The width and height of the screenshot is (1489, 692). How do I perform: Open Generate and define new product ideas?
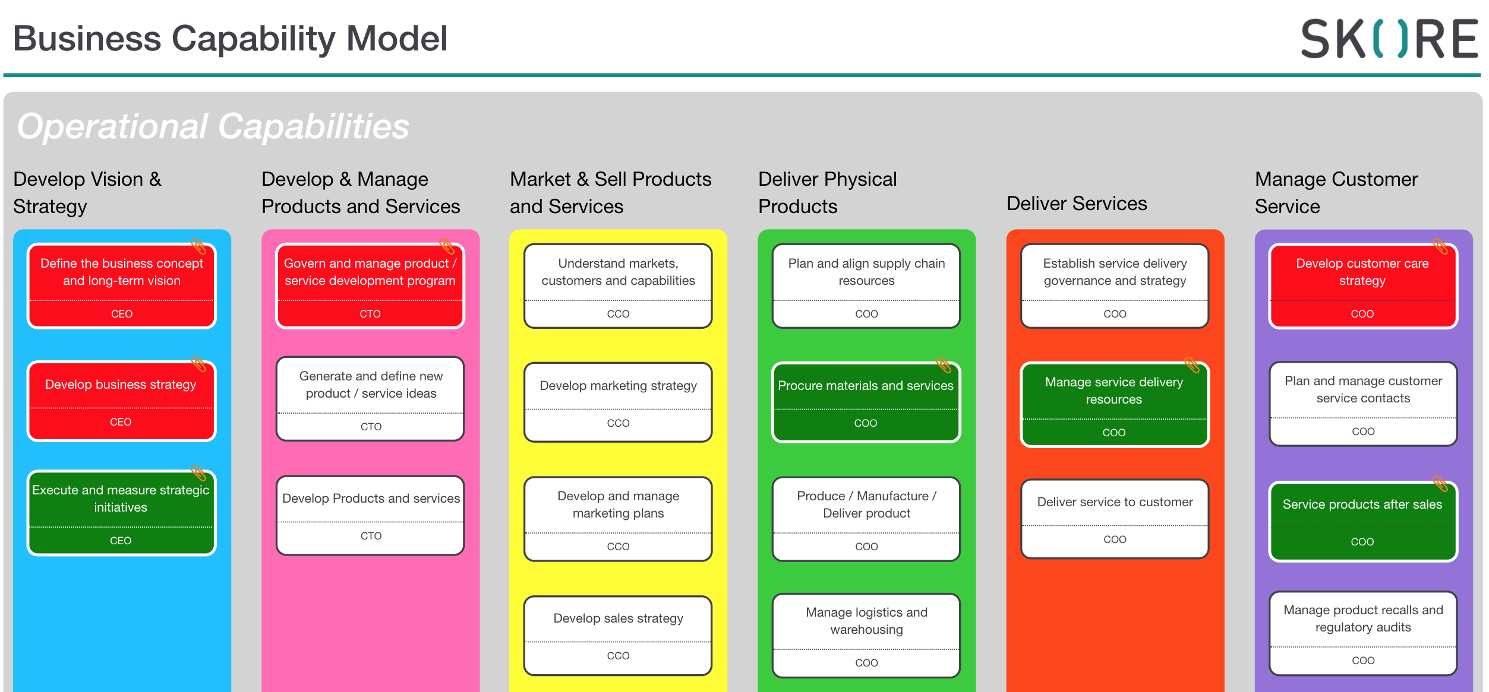[x=370, y=399]
